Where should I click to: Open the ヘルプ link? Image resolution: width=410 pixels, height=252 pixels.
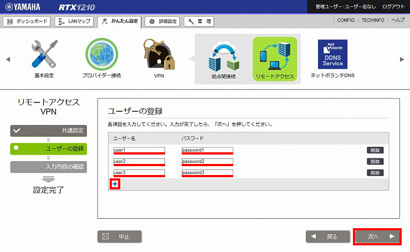[x=398, y=20]
